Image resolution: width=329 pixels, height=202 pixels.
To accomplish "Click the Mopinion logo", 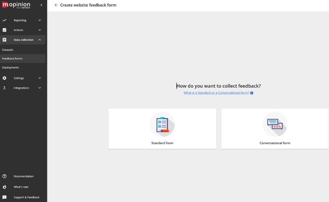I will click(16, 5).
